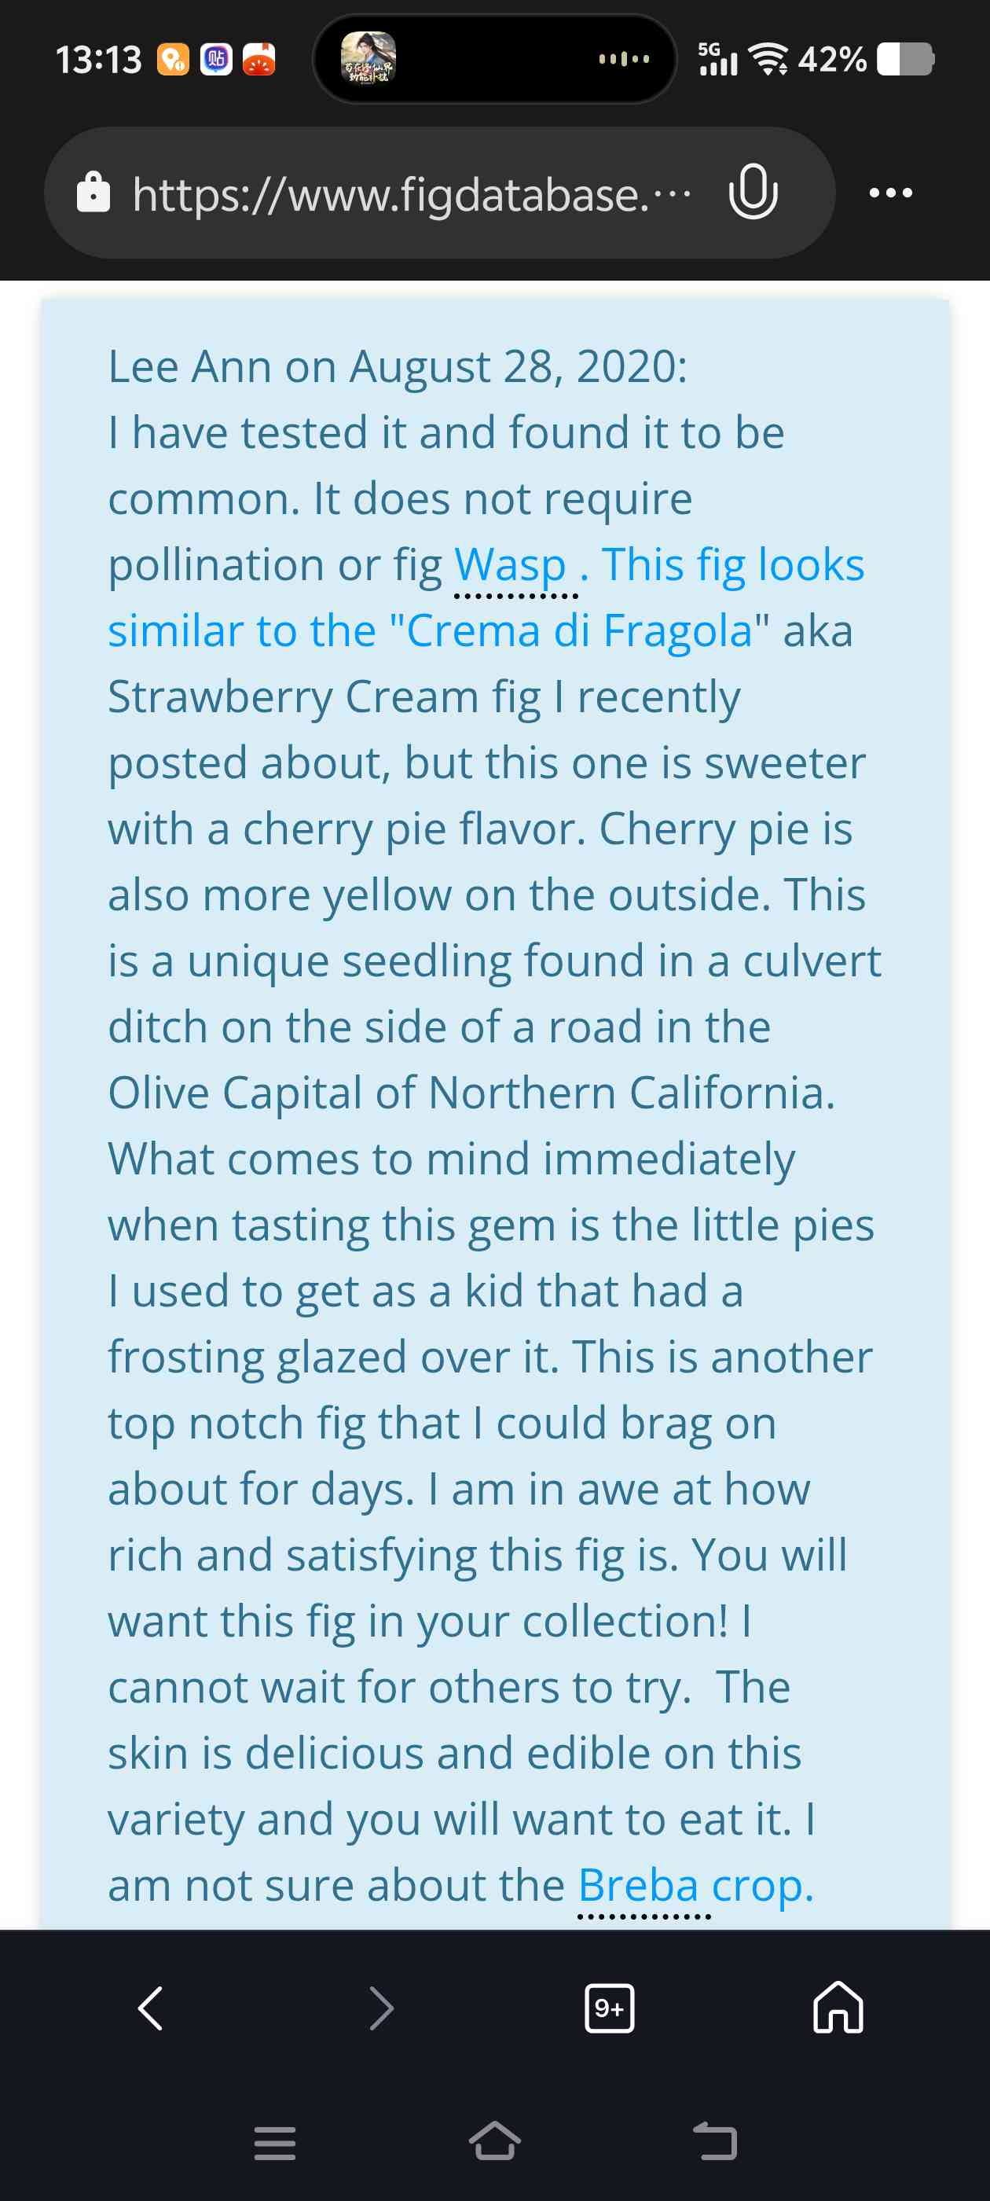
Task: Tap the padlock security icon
Action: coord(93,193)
